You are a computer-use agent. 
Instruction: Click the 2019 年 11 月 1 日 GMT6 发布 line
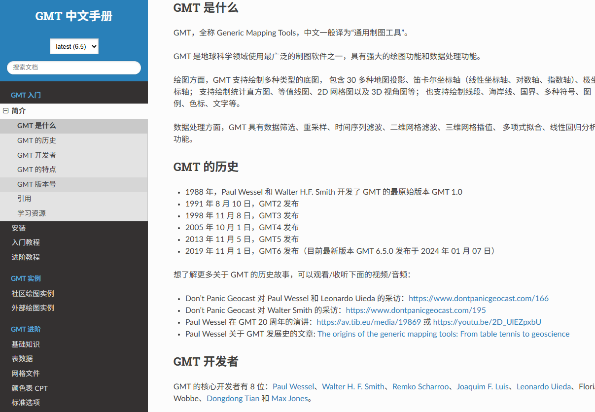[341, 251]
